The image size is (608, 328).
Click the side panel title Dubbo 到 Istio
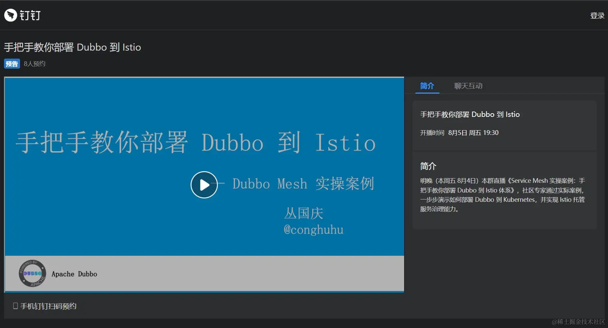coord(470,114)
